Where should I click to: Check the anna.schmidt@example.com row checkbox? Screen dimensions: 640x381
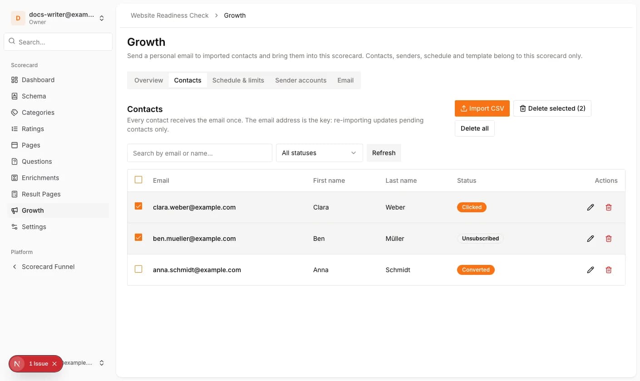coord(138,269)
